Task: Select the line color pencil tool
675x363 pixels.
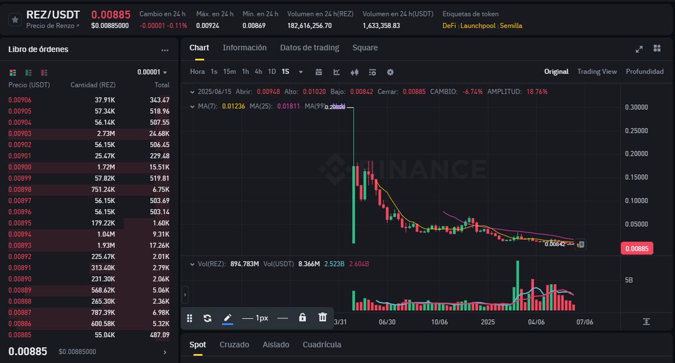Action: pyautogui.click(x=227, y=318)
